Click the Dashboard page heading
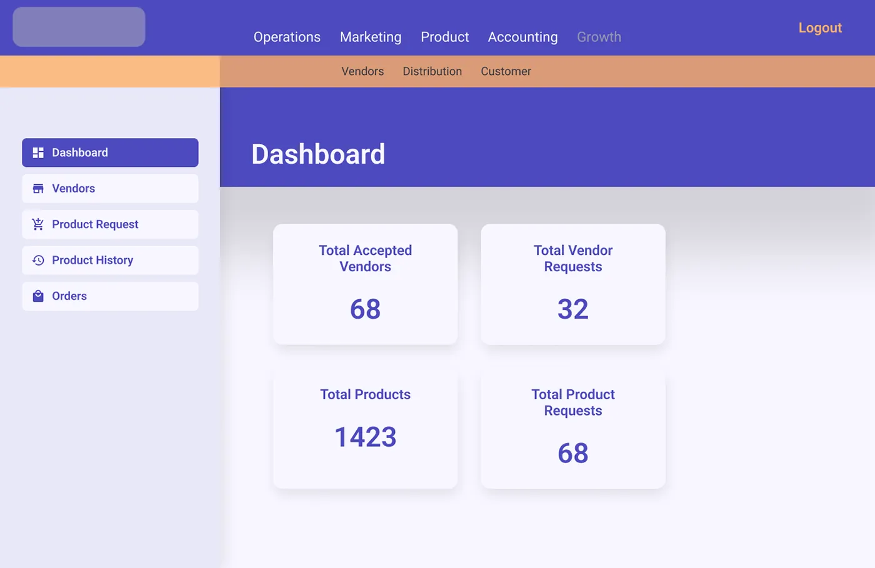The width and height of the screenshot is (875, 568). click(318, 154)
